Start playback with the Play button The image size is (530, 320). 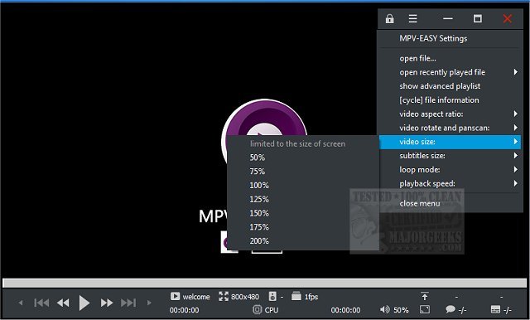point(84,303)
